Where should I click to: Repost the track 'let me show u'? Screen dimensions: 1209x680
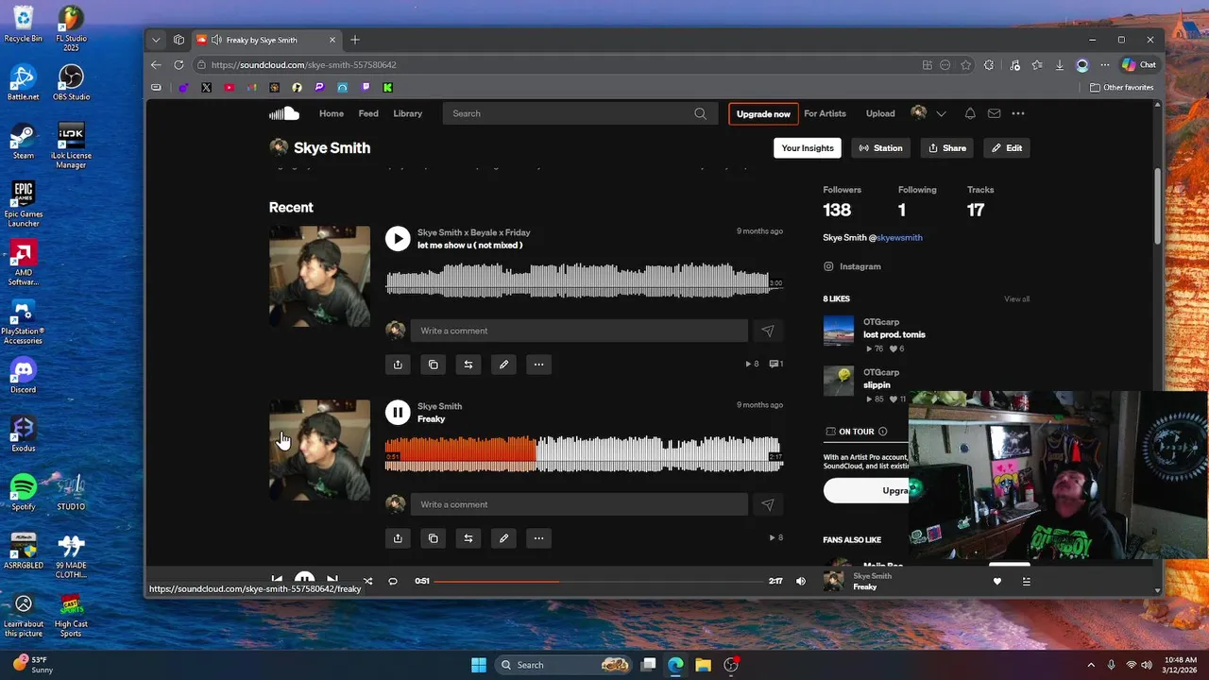(468, 365)
